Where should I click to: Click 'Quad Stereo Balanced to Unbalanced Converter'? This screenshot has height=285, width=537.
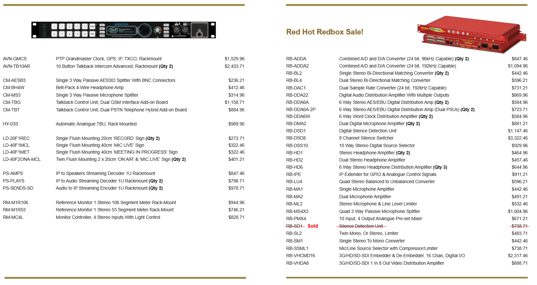click(x=387, y=181)
